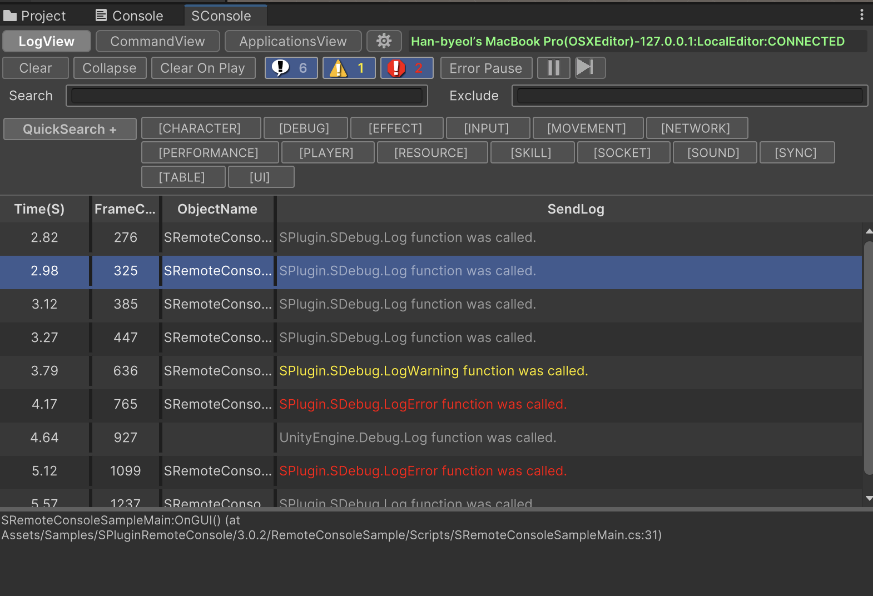Screen dimensions: 873x596
Task: Open the settings gear icon
Action: tap(384, 41)
